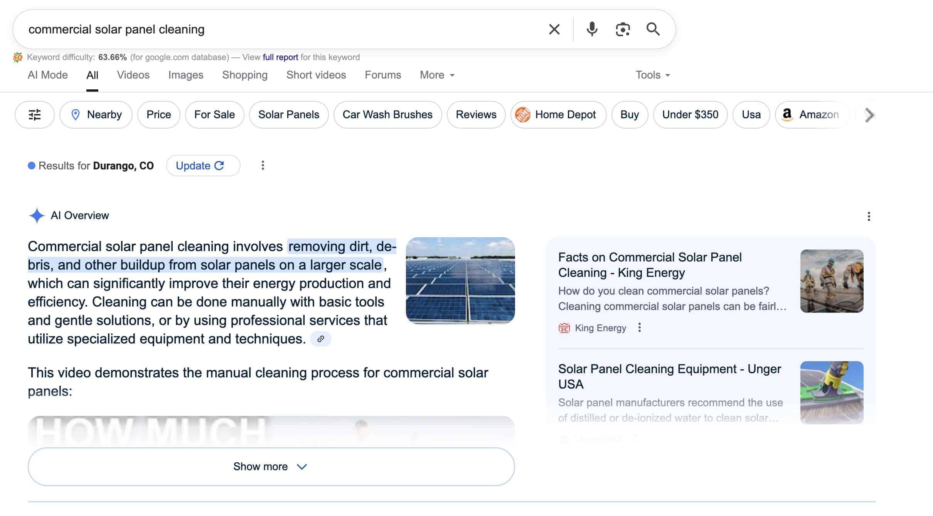This screenshot has height=516, width=933.
Task: Open King Energy source options
Action: (639, 328)
